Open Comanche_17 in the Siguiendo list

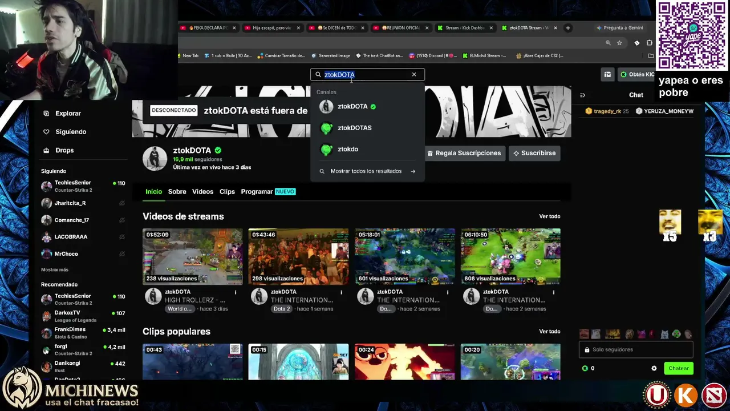(83, 220)
